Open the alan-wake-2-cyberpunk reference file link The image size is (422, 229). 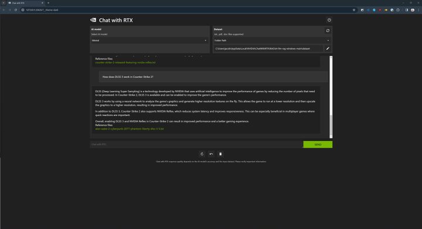pyautogui.click(x=130, y=129)
